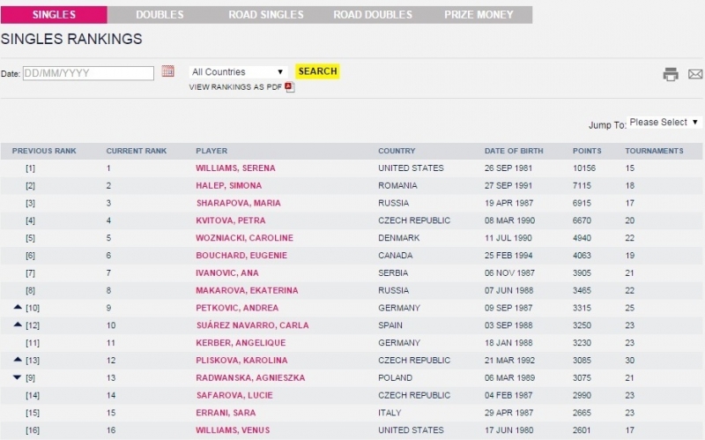Click down arrow in Radwanska row
Image resolution: width=705 pixels, height=440 pixels.
click(x=18, y=377)
